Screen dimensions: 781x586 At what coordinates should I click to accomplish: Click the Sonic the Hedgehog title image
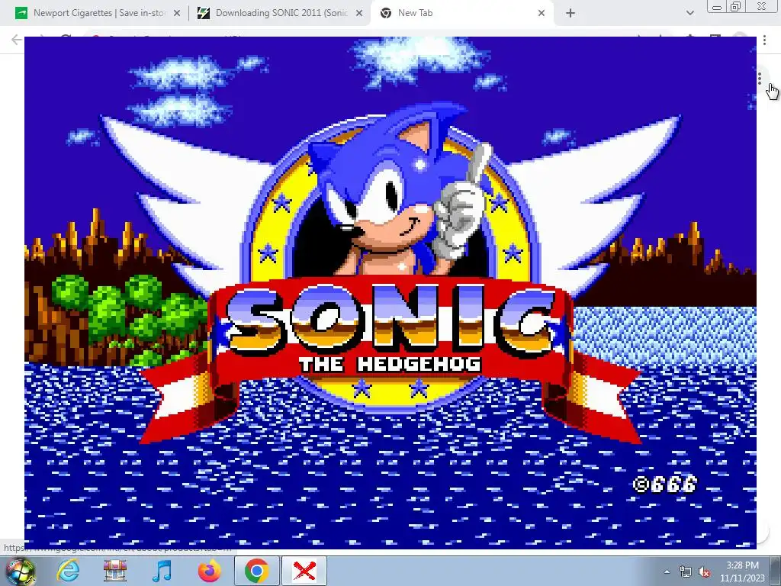pos(390,292)
